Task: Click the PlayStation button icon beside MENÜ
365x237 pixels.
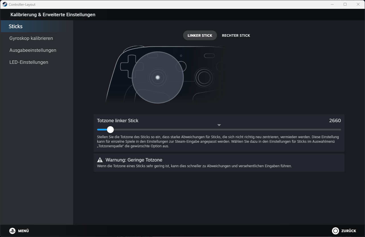Action: tap(12, 231)
